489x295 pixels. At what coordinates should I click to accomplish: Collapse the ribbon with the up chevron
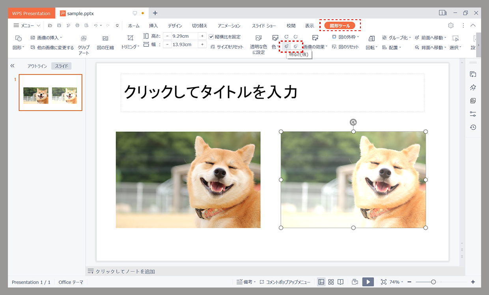473,26
